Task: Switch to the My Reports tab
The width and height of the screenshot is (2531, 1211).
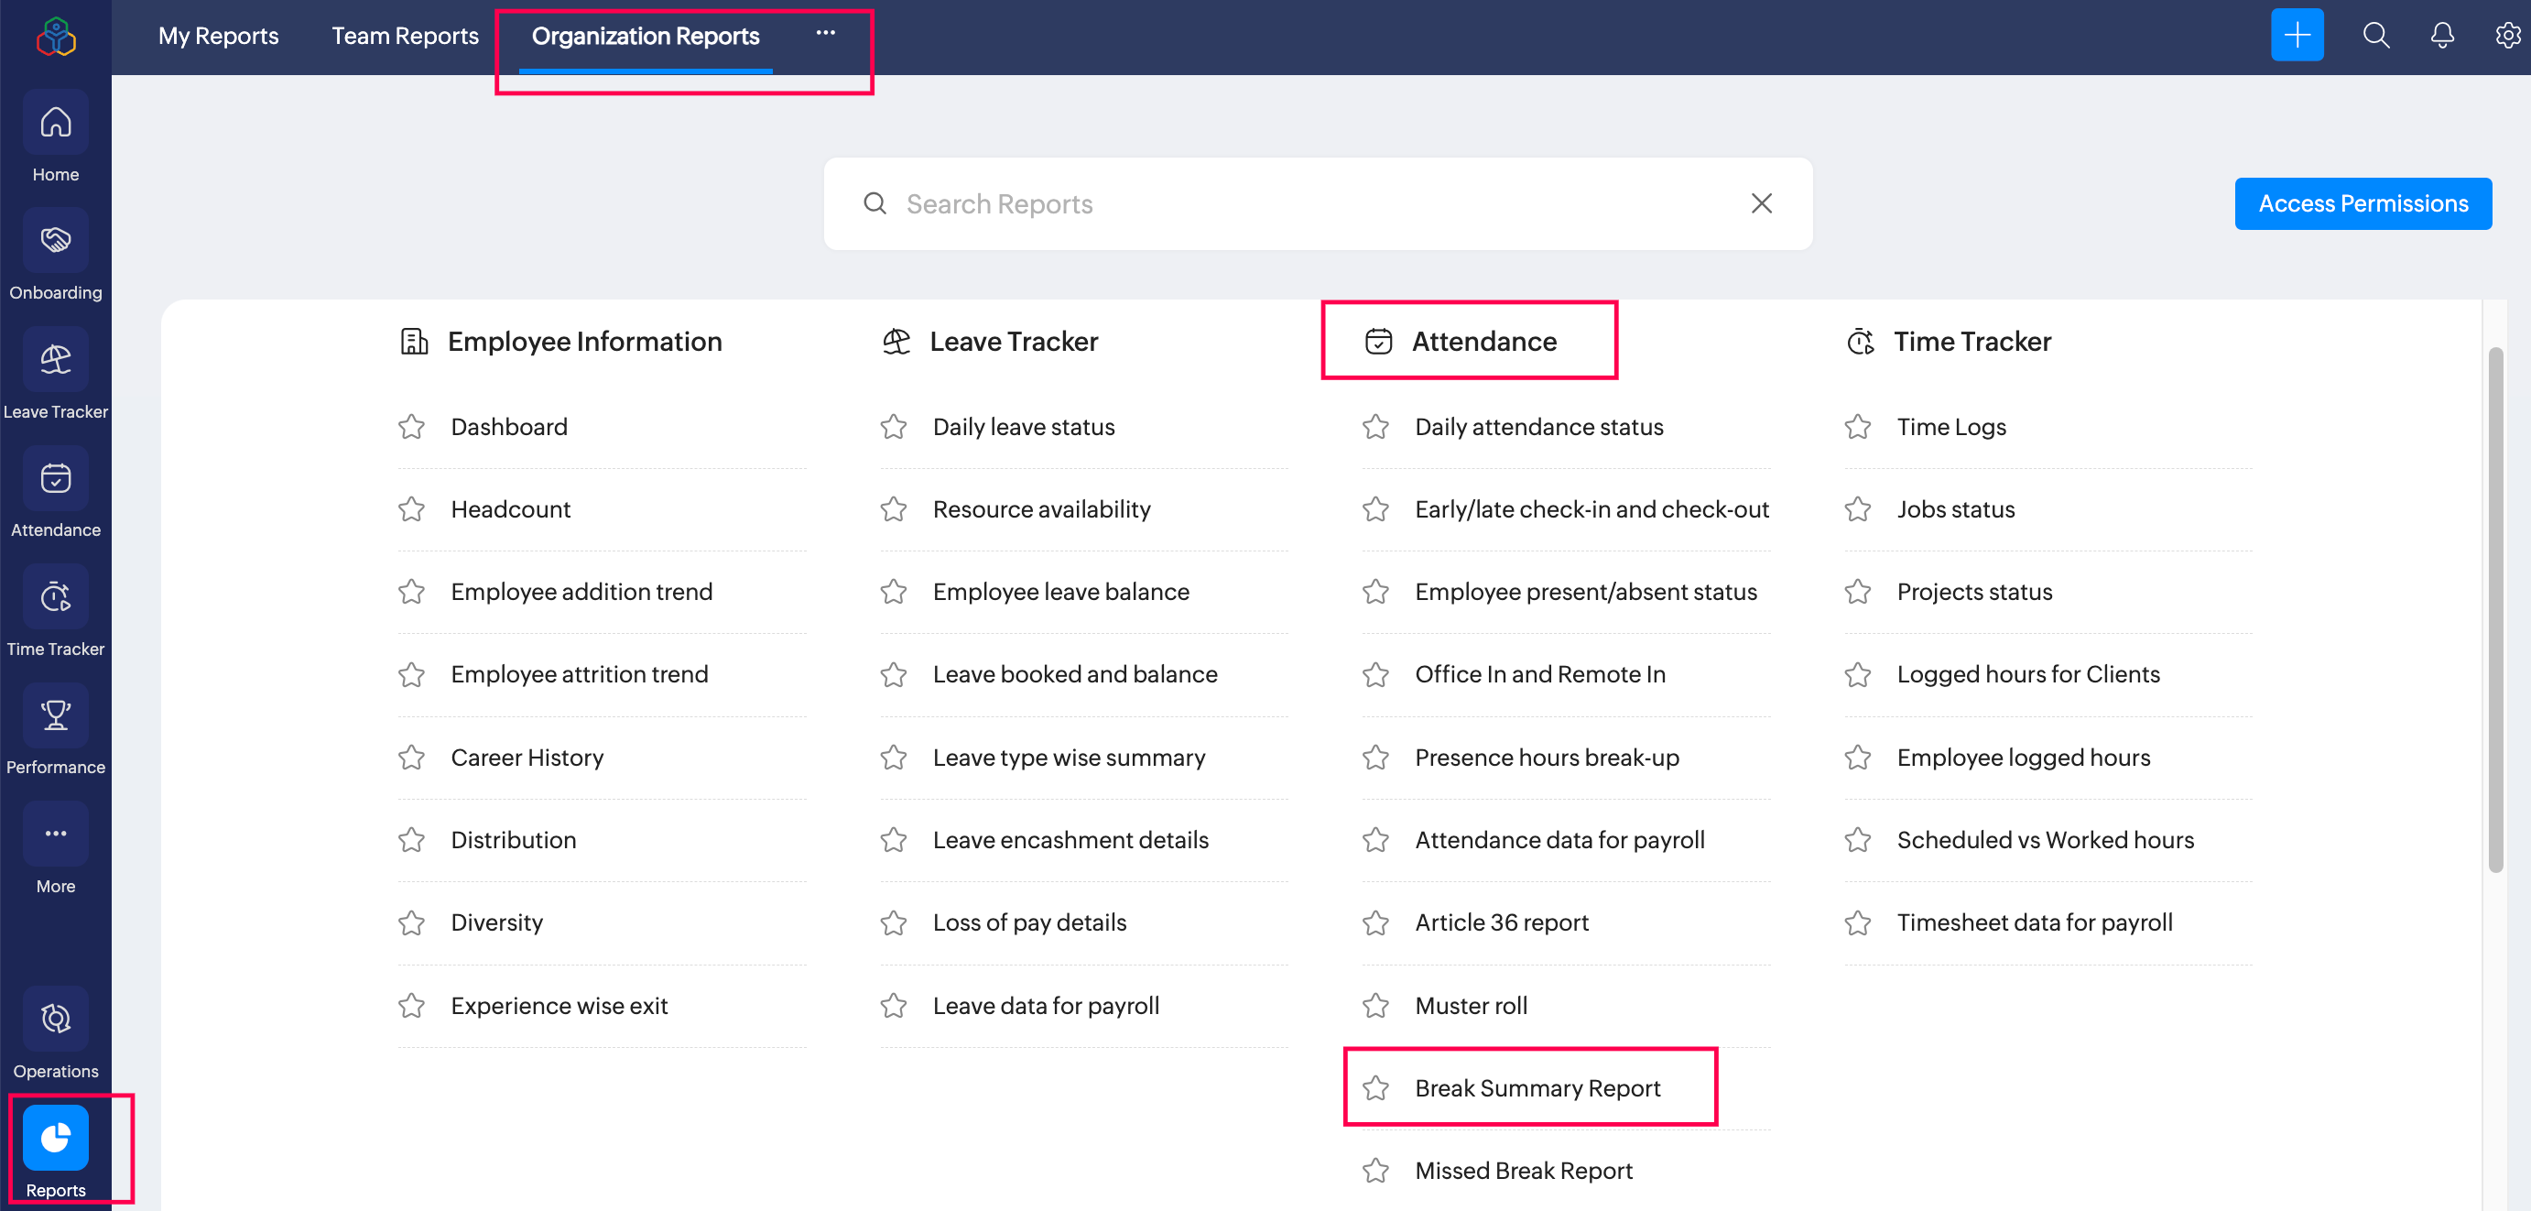Action: tap(218, 37)
